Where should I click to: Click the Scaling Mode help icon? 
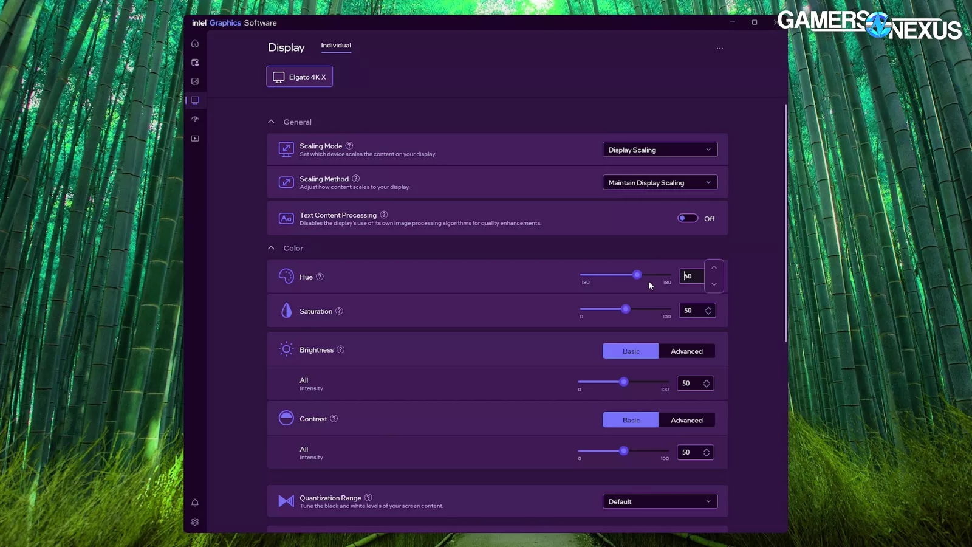pos(349,146)
